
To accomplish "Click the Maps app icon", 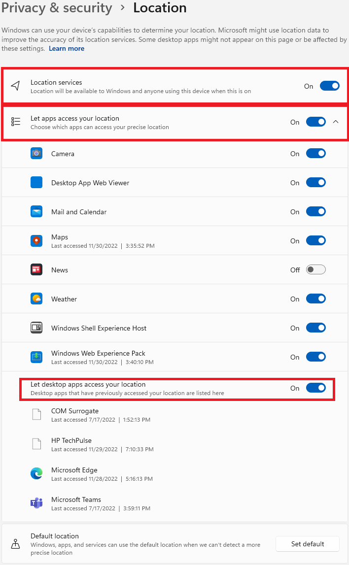I will 36,241.
